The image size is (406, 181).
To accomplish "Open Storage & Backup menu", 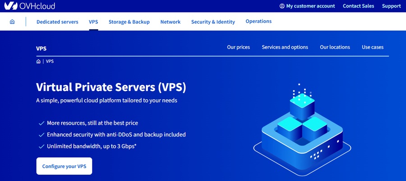I will [129, 22].
